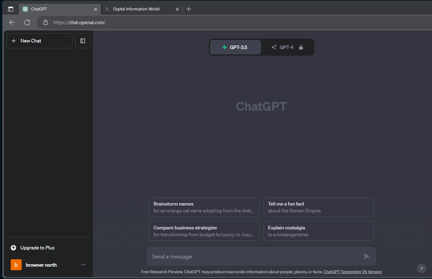This screenshot has height=279, width=432.
Task: Click the Upgrade arrow circle icon
Action: pos(13,248)
